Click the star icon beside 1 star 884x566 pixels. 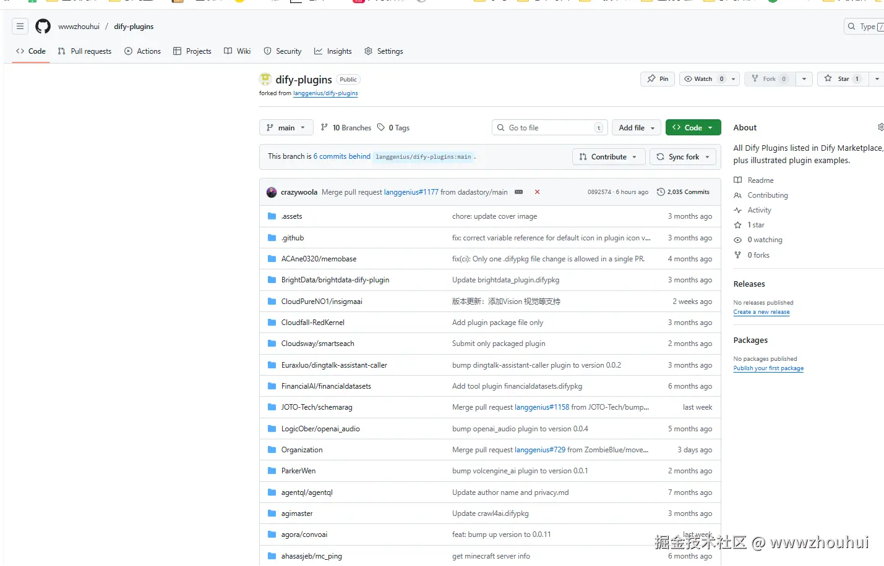(x=737, y=225)
